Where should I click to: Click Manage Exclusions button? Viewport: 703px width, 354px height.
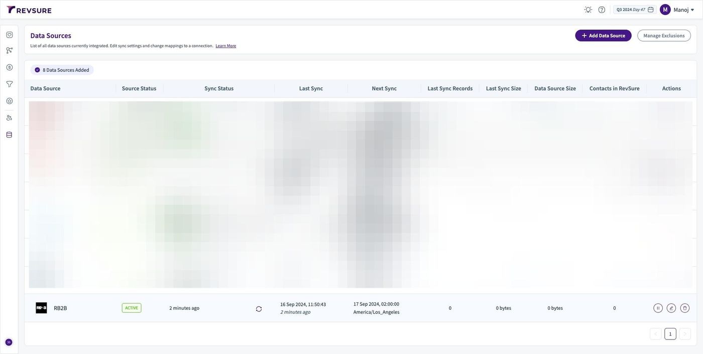tap(664, 36)
